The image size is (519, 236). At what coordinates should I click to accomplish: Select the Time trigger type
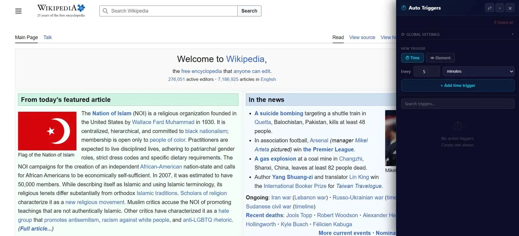pyautogui.click(x=412, y=58)
